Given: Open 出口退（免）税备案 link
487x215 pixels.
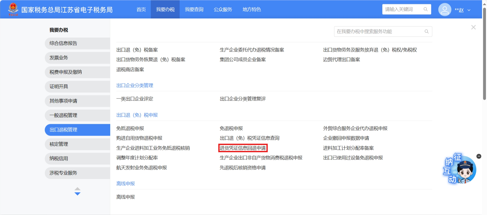Looking at the screenshot, I should pyautogui.click(x=137, y=50).
